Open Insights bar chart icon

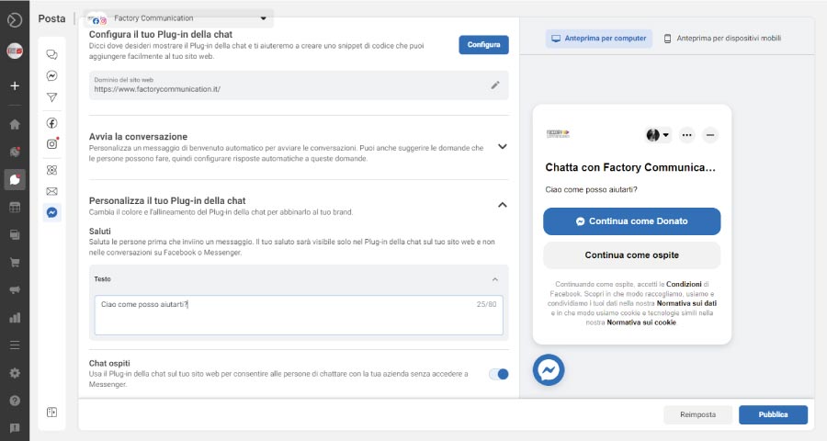[x=15, y=318]
